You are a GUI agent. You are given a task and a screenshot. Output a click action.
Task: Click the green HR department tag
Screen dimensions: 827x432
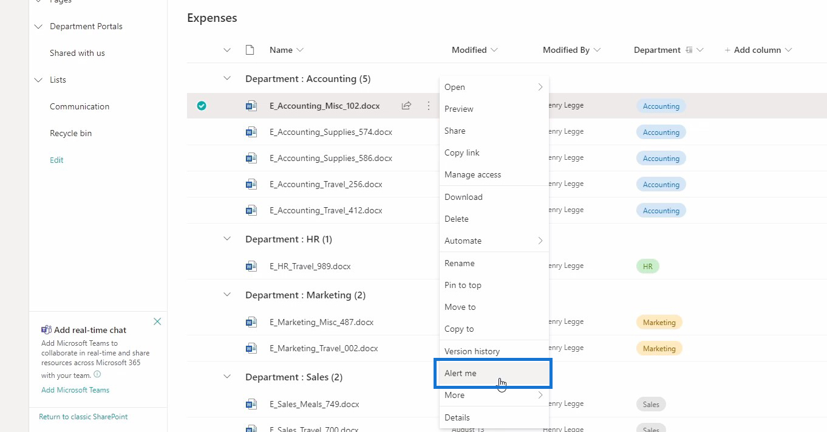648,266
